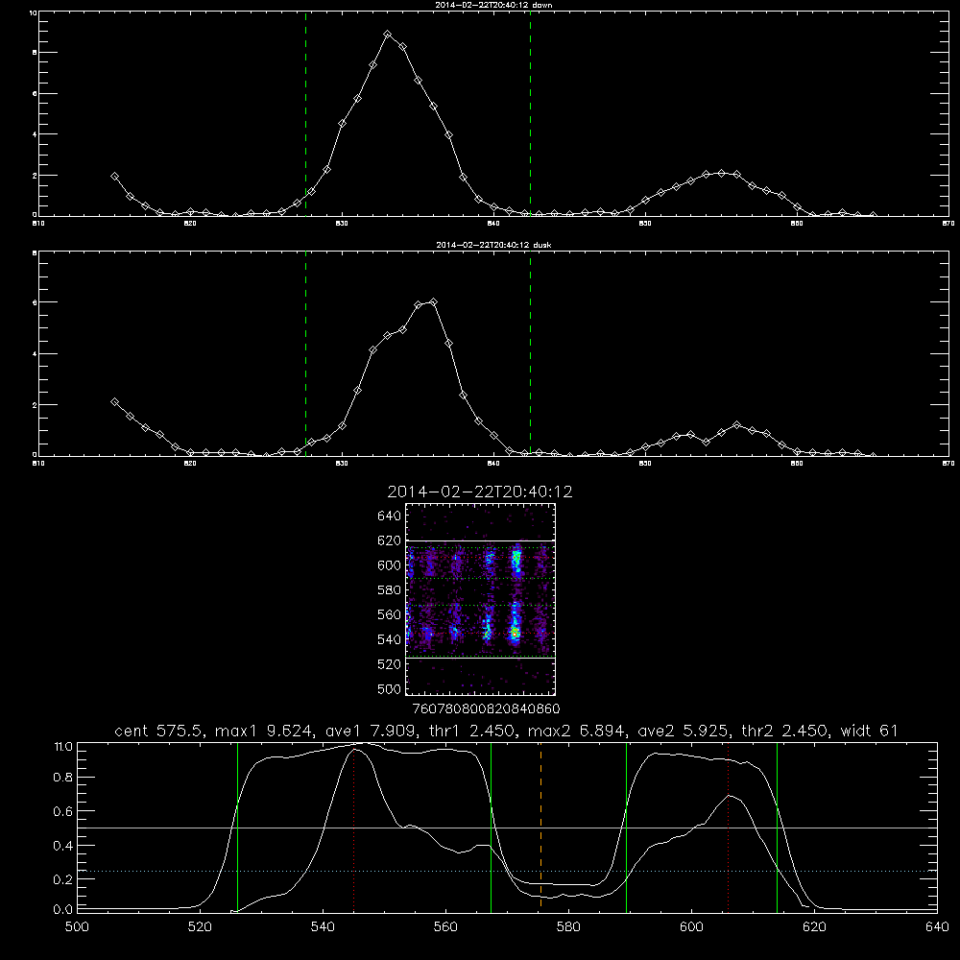This screenshot has height=960, width=960.
Task: Click the green vertical line near 589
Action: tap(626, 827)
